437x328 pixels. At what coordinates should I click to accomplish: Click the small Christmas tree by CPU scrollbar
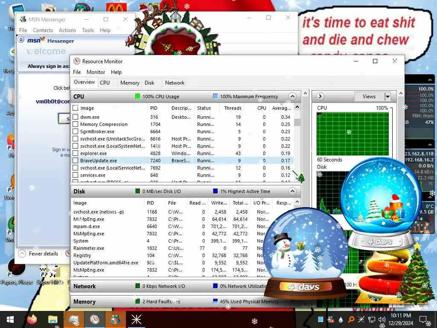(301, 177)
